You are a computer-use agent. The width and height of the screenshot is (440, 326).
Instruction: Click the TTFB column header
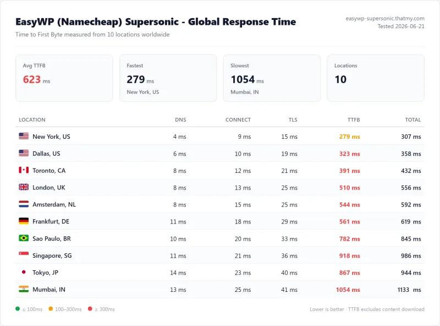pos(354,119)
